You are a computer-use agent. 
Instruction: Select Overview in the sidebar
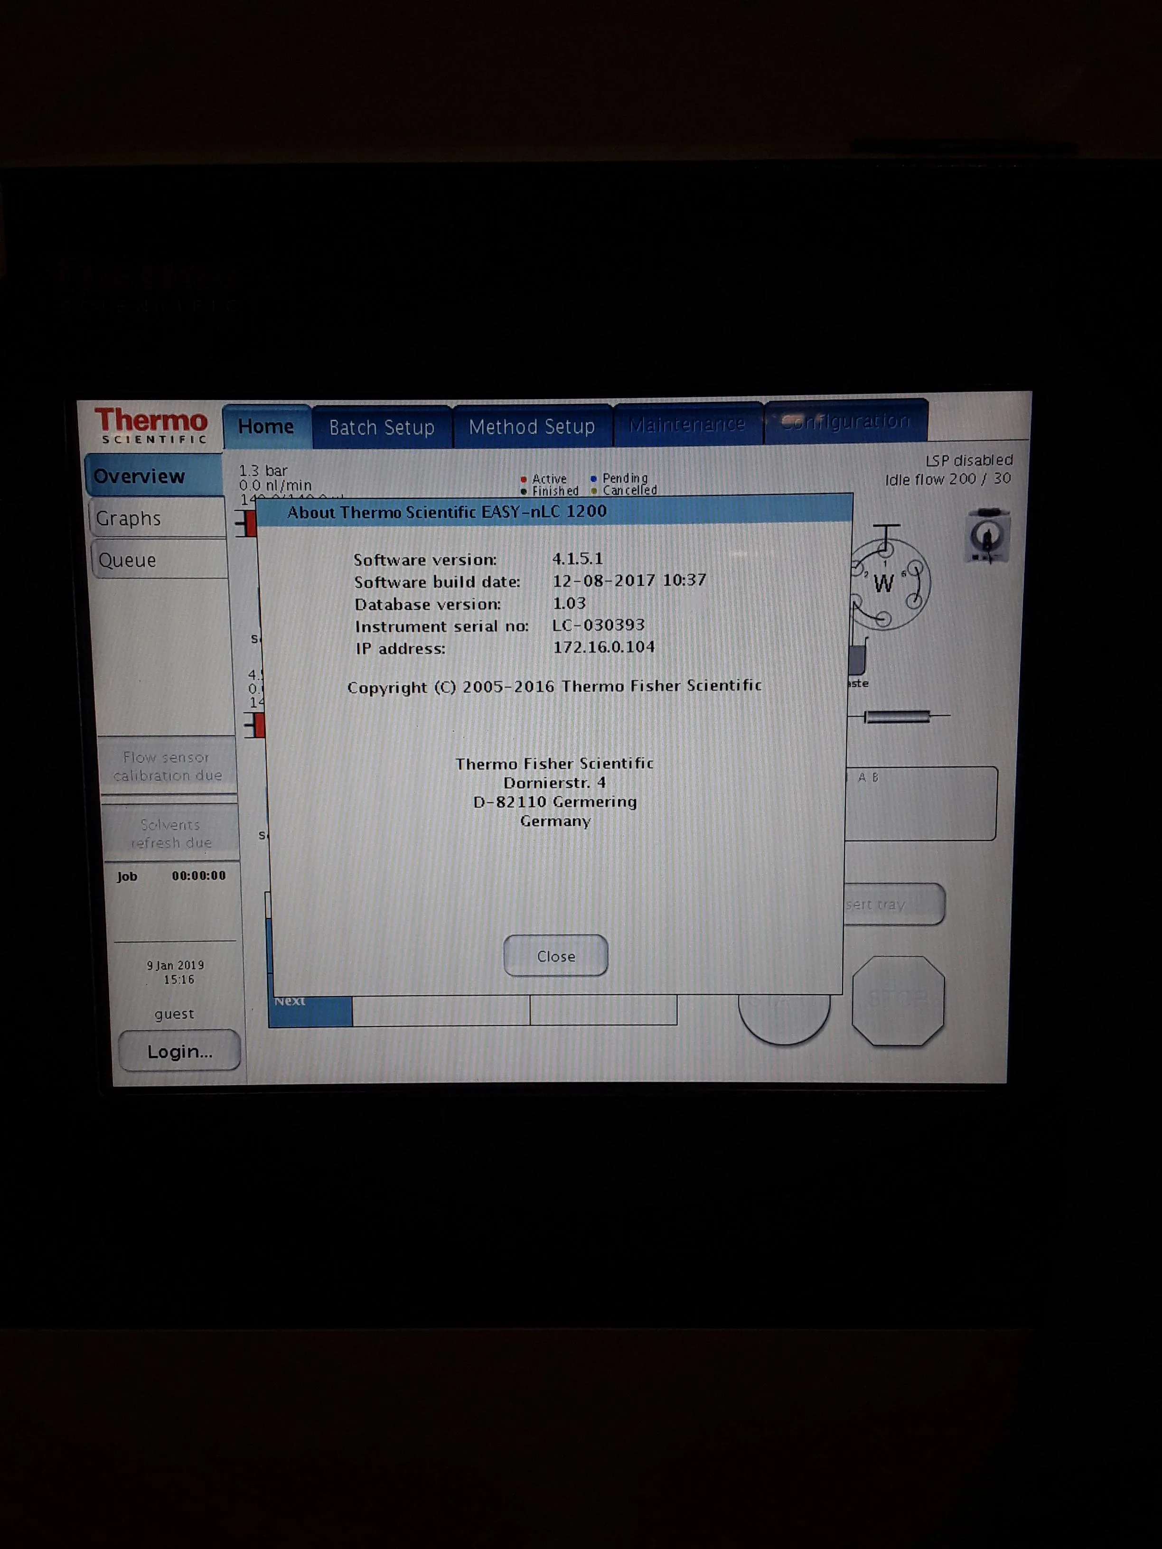click(155, 476)
